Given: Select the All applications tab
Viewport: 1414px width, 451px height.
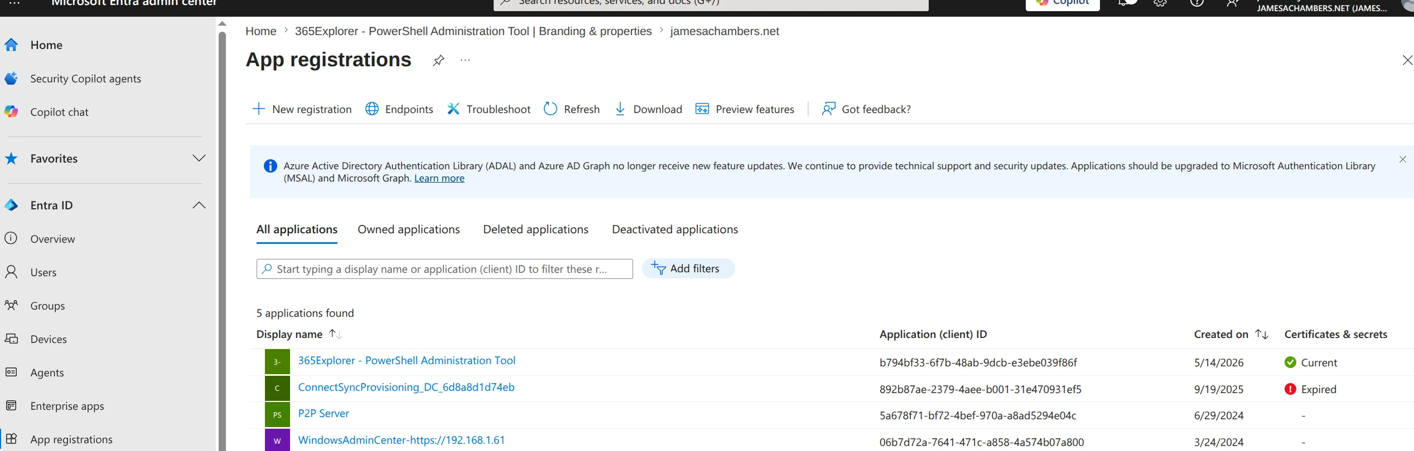Looking at the screenshot, I should tap(297, 229).
